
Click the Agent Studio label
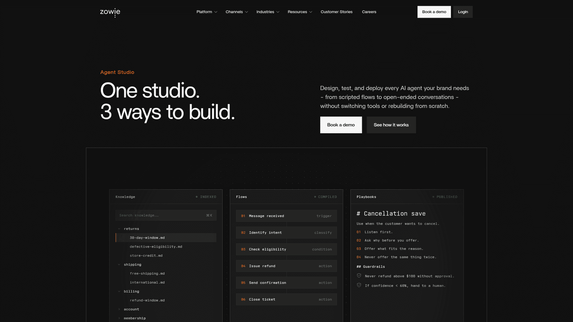[117, 72]
